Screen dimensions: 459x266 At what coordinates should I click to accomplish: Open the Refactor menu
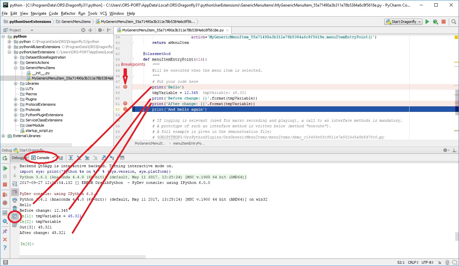68,13
